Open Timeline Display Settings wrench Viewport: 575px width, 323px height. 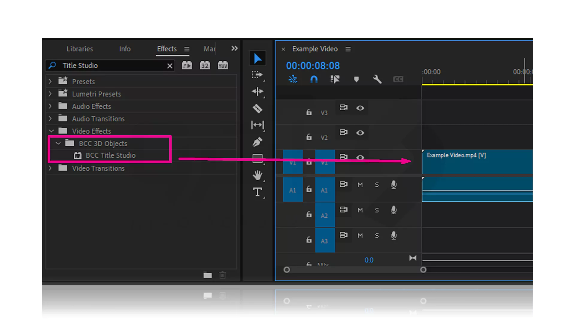pyautogui.click(x=377, y=79)
